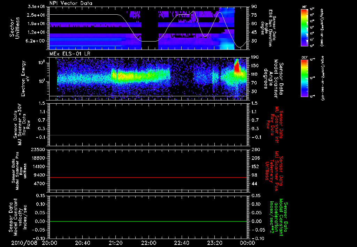Click the NF rainbow color bar
Image resolution: width=357 pixels, height=247 pixels.
click(304, 28)
